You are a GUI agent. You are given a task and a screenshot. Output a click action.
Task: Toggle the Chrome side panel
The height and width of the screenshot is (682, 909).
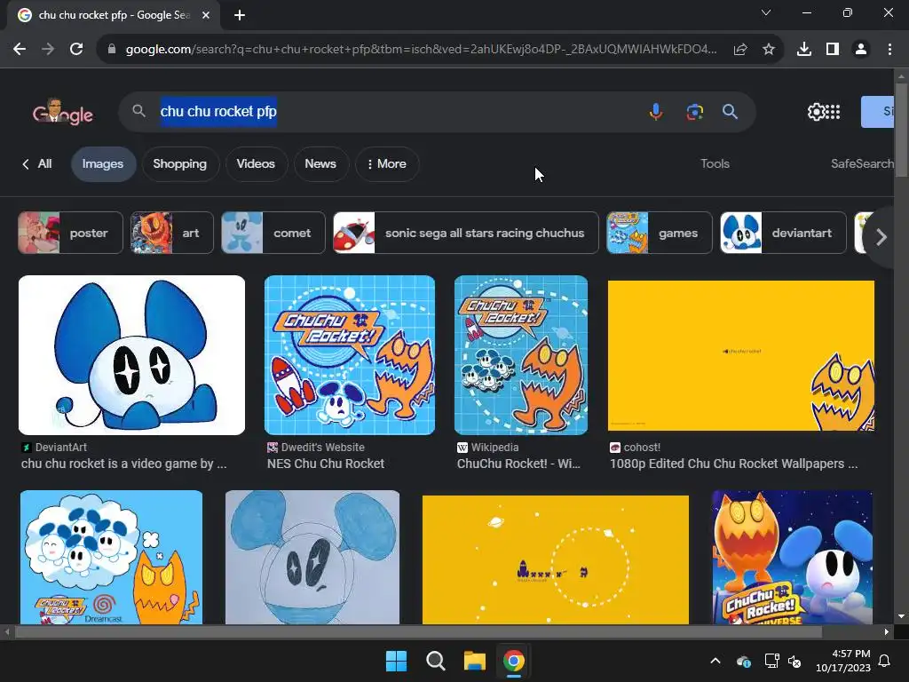pos(832,50)
